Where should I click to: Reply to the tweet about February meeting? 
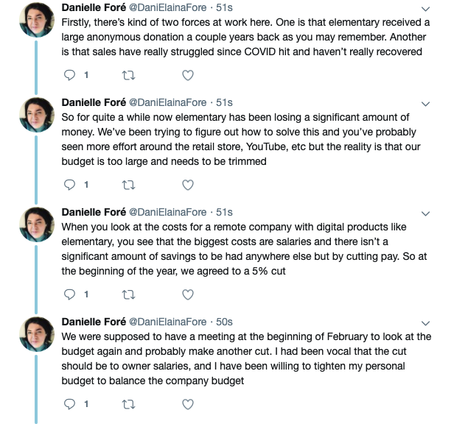pyautogui.click(x=71, y=404)
